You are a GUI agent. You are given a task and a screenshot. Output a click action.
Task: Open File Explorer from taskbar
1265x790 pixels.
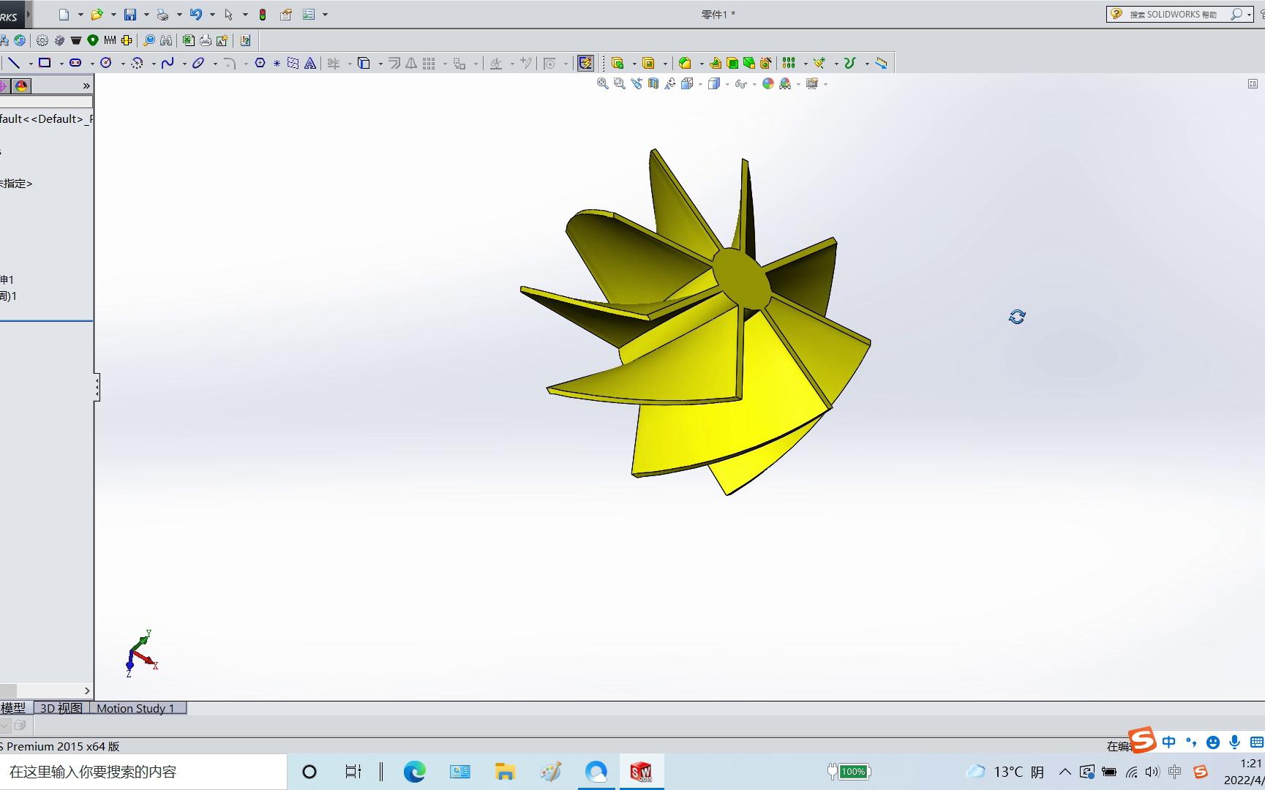(x=505, y=772)
